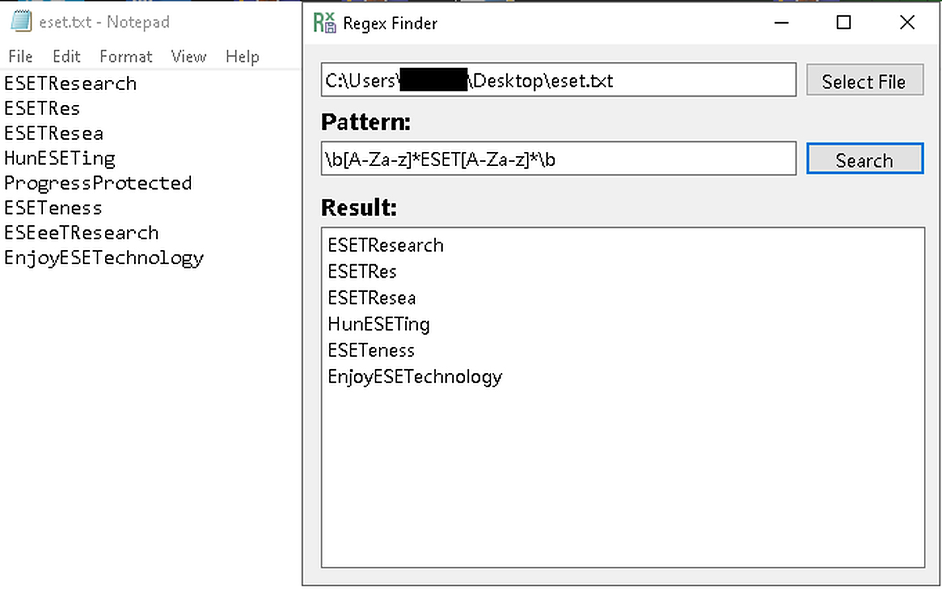942x589 pixels.
Task: Select EnjoyESETechnology in the Result list
Action: pyautogui.click(x=415, y=377)
